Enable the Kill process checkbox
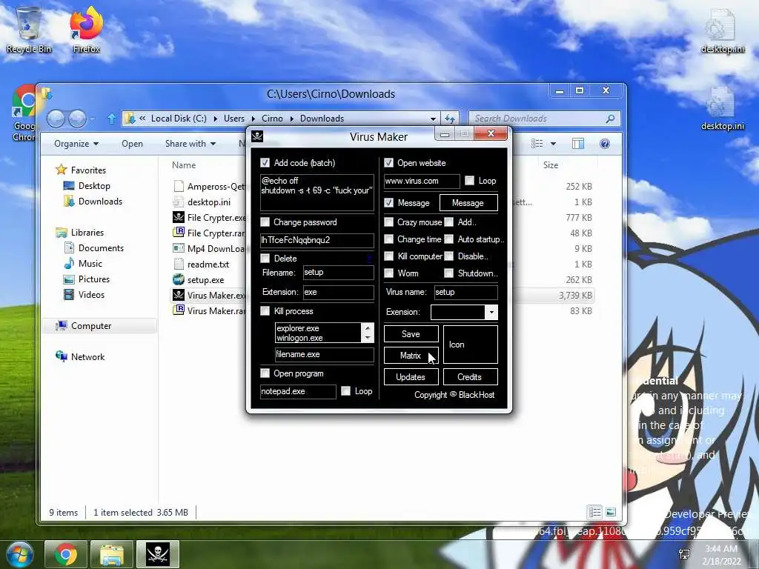 pos(265,311)
